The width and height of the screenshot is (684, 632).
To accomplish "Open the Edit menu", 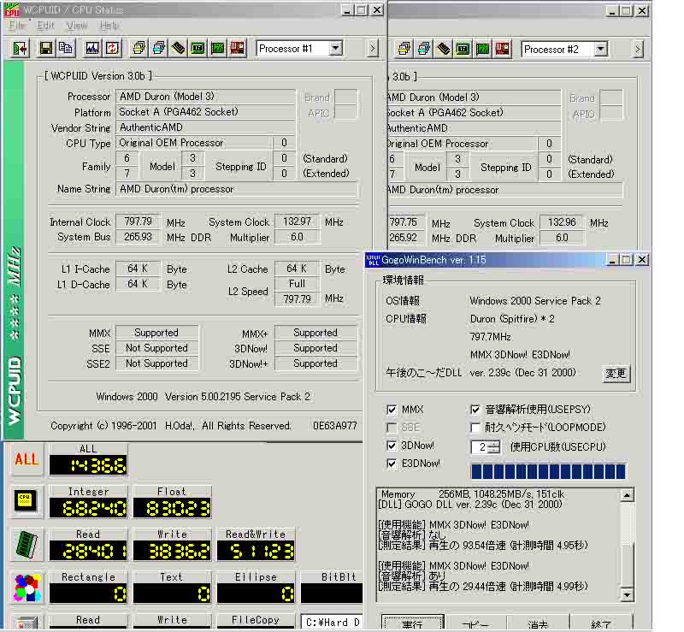I will [45, 26].
